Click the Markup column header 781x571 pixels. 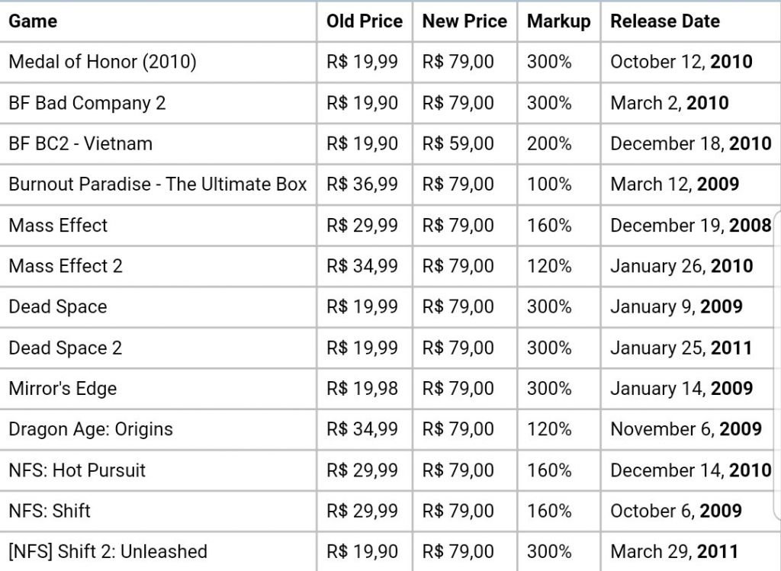pos(559,21)
